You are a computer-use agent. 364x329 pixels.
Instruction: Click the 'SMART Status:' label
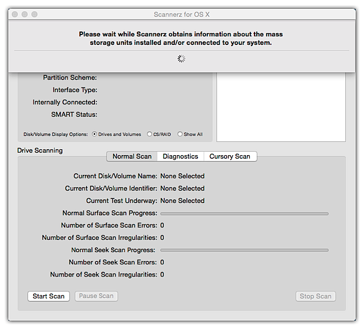click(75, 114)
